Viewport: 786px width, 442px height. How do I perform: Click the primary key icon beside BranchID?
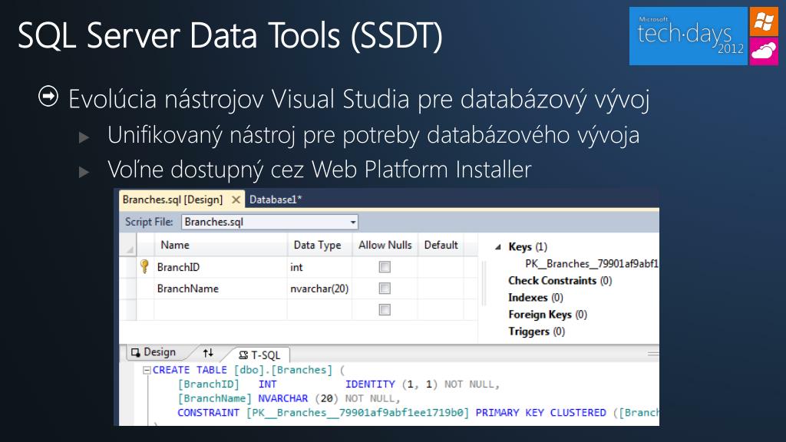pyautogui.click(x=144, y=266)
